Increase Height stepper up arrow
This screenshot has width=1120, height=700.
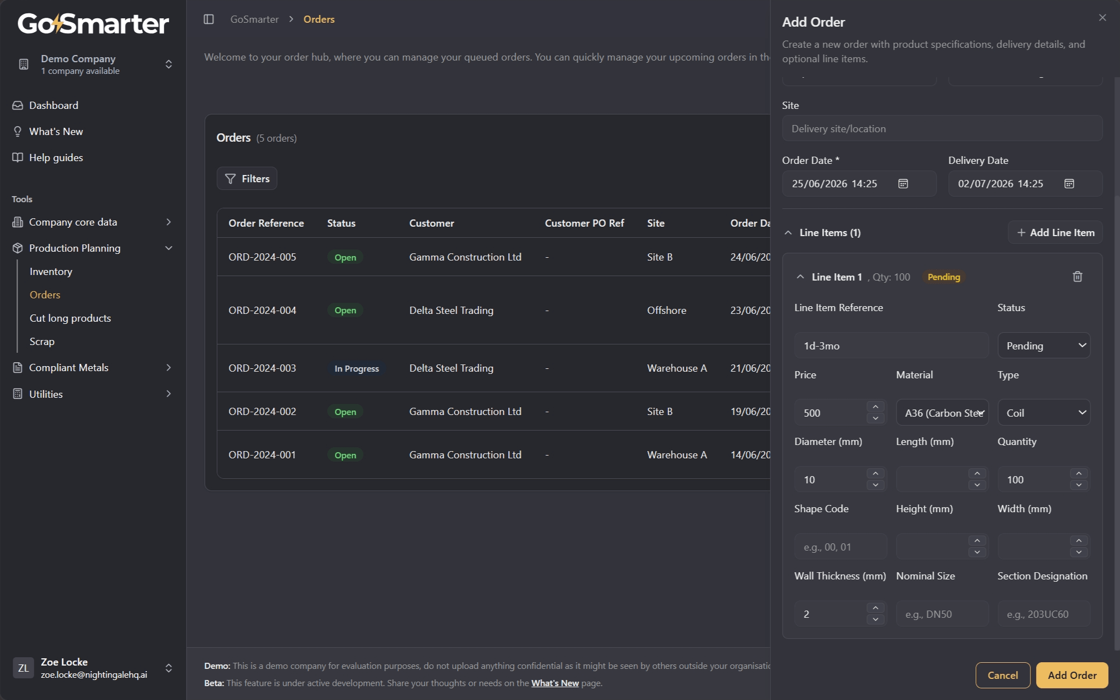click(x=977, y=541)
